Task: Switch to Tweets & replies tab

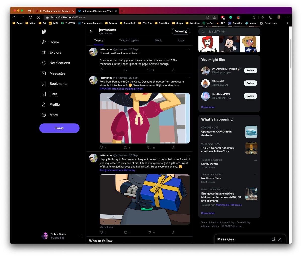Action: coord(129,40)
